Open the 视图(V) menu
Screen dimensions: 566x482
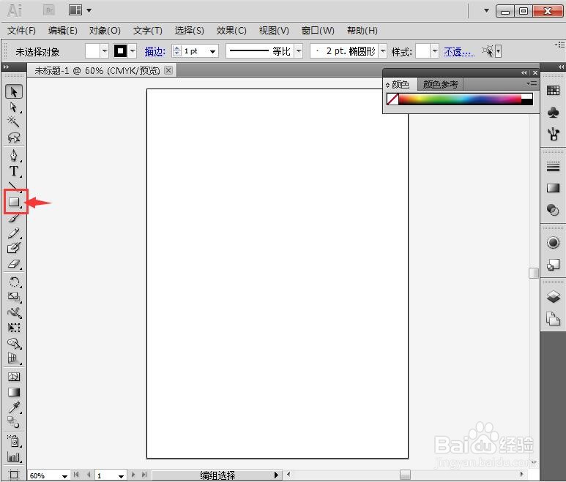274,31
